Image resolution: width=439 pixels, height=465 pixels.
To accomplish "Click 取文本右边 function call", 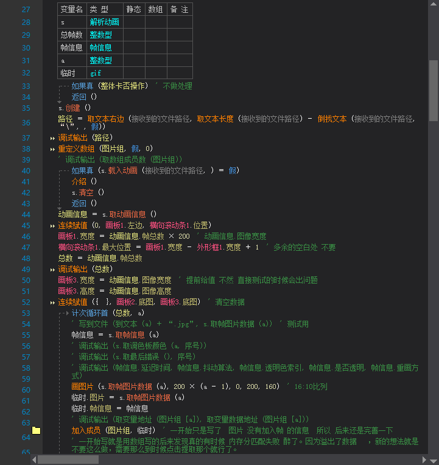I will tap(105, 119).
